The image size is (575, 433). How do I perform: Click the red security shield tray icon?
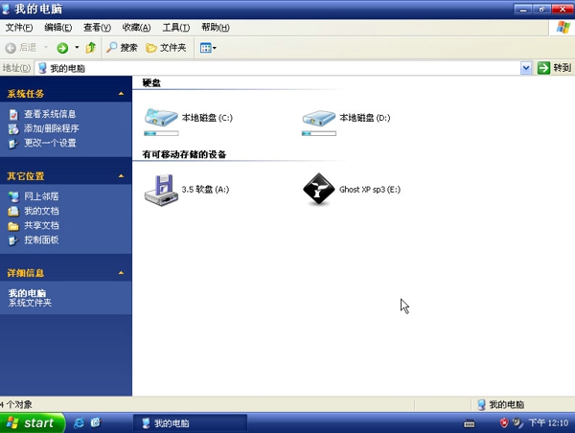pyautogui.click(x=505, y=423)
